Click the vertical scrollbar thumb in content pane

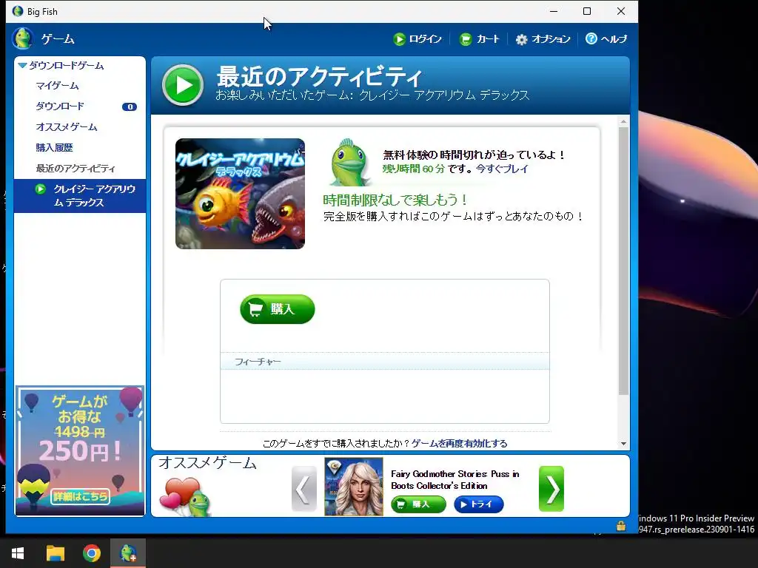point(623,261)
